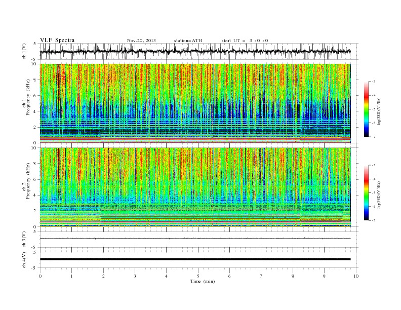This screenshot has width=401, height=310.
Task: Click the time axis tick label "6"
Action: coord(230,276)
